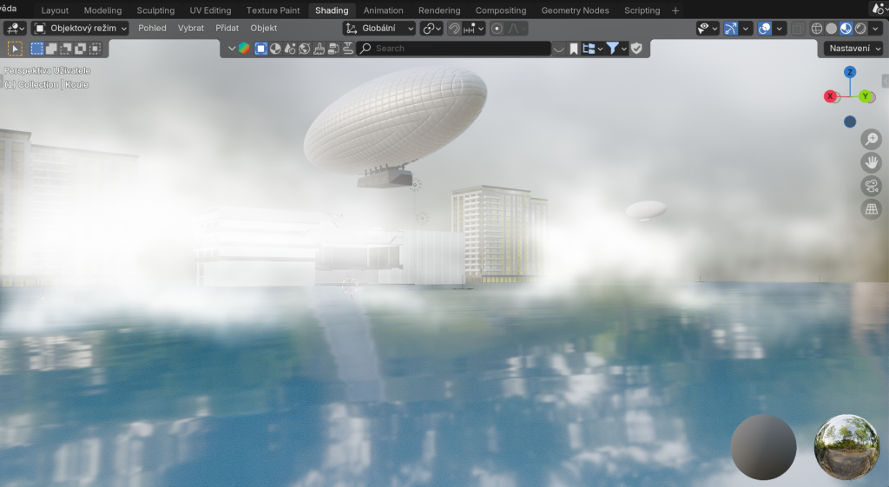889x487 pixels.
Task: Expand the Globální transform orientation dropdown
Action: [x=379, y=29]
